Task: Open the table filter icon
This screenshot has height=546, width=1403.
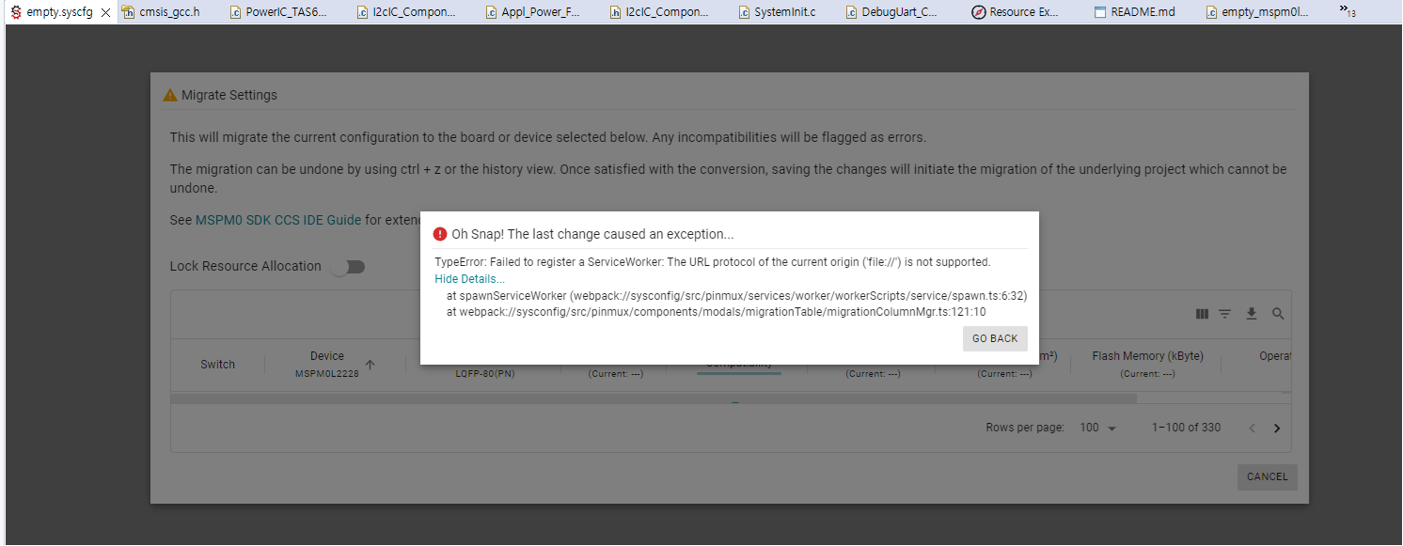Action: [1225, 314]
